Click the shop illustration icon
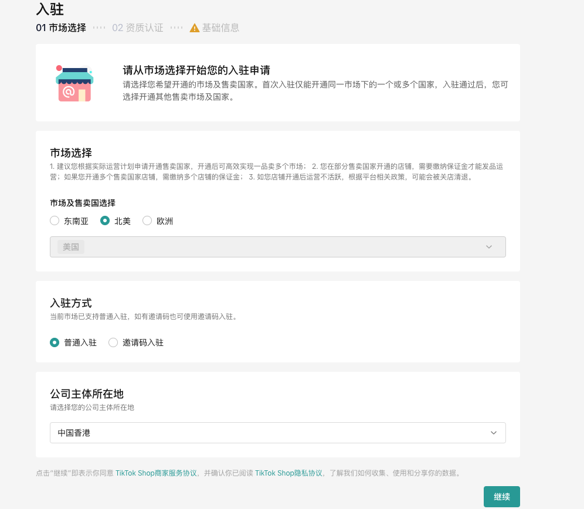 (73, 83)
